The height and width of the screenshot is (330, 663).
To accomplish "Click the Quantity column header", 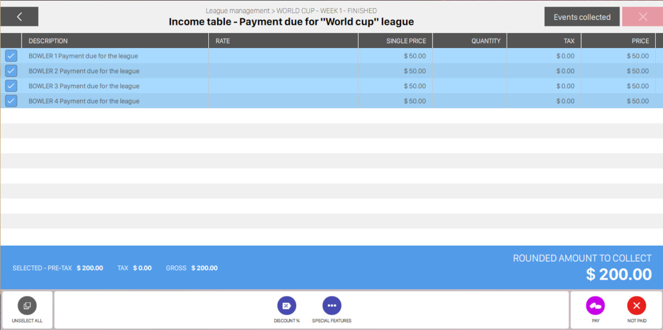I will (486, 41).
